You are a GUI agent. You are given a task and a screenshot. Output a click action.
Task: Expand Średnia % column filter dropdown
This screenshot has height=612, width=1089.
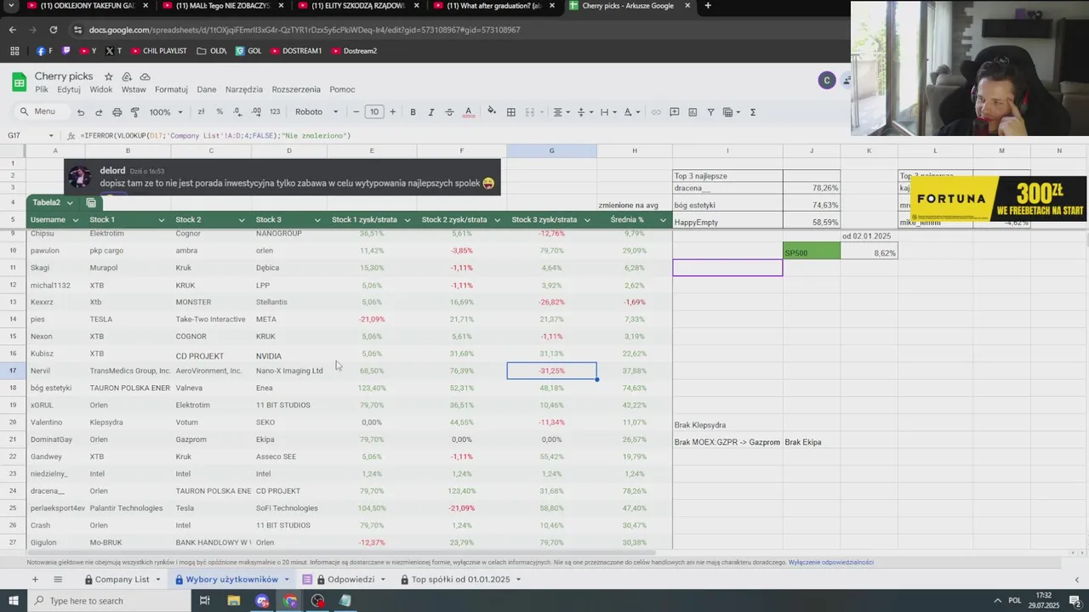[x=663, y=220]
